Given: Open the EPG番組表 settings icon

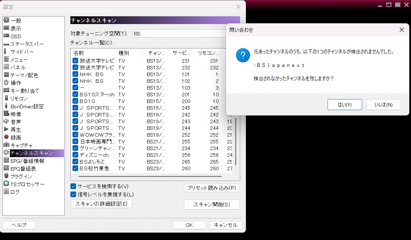Looking at the screenshot, I should tap(6, 168).
